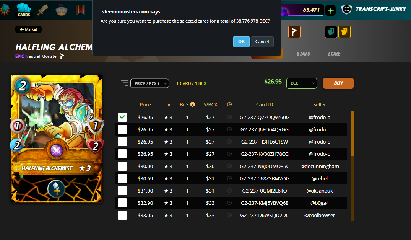The image size is (411, 240).
Task: Check the @oksanauk $31.00 card checkbox
Action: [x=122, y=190]
